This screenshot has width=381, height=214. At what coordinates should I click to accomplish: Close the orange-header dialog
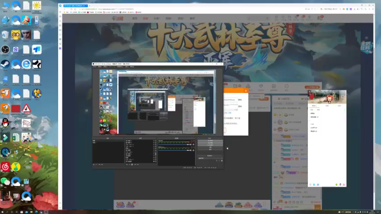point(246,91)
